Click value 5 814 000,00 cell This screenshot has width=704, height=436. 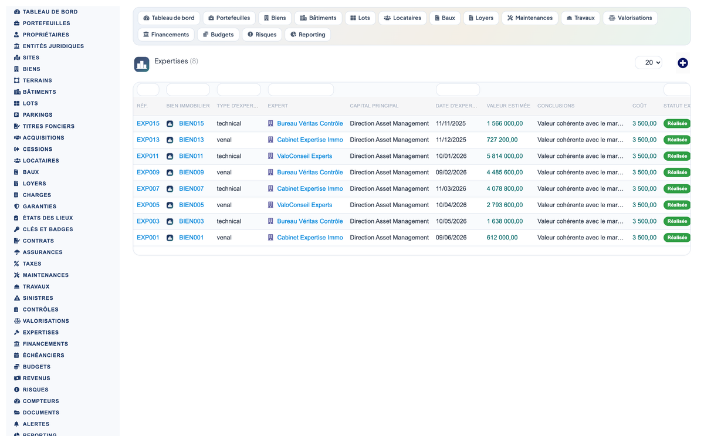pyautogui.click(x=505, y=156)
